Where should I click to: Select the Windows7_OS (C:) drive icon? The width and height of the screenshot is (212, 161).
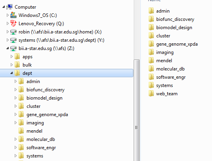tap(13, 15)
